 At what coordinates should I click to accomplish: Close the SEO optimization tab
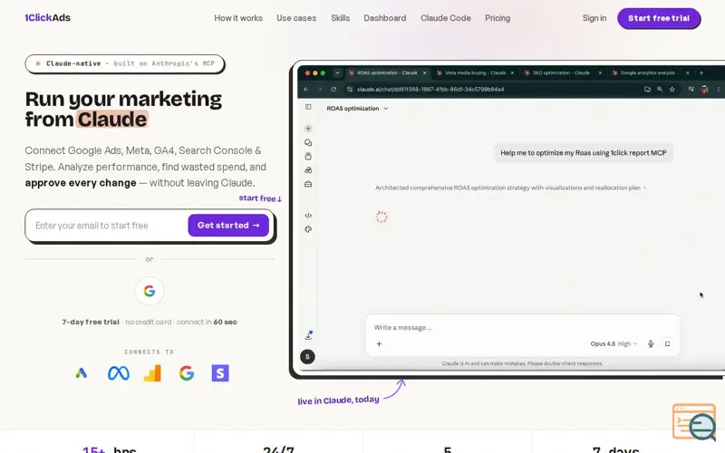(600, 73)
